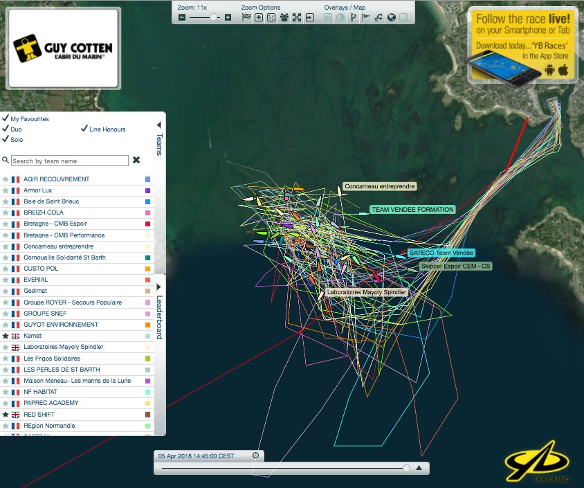Click the globe map type icon

coord(391,17)
